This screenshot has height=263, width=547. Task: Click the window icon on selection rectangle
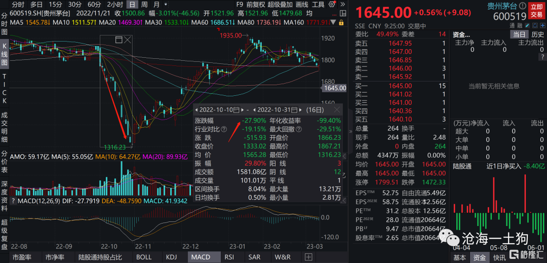[x=119, y=40]
